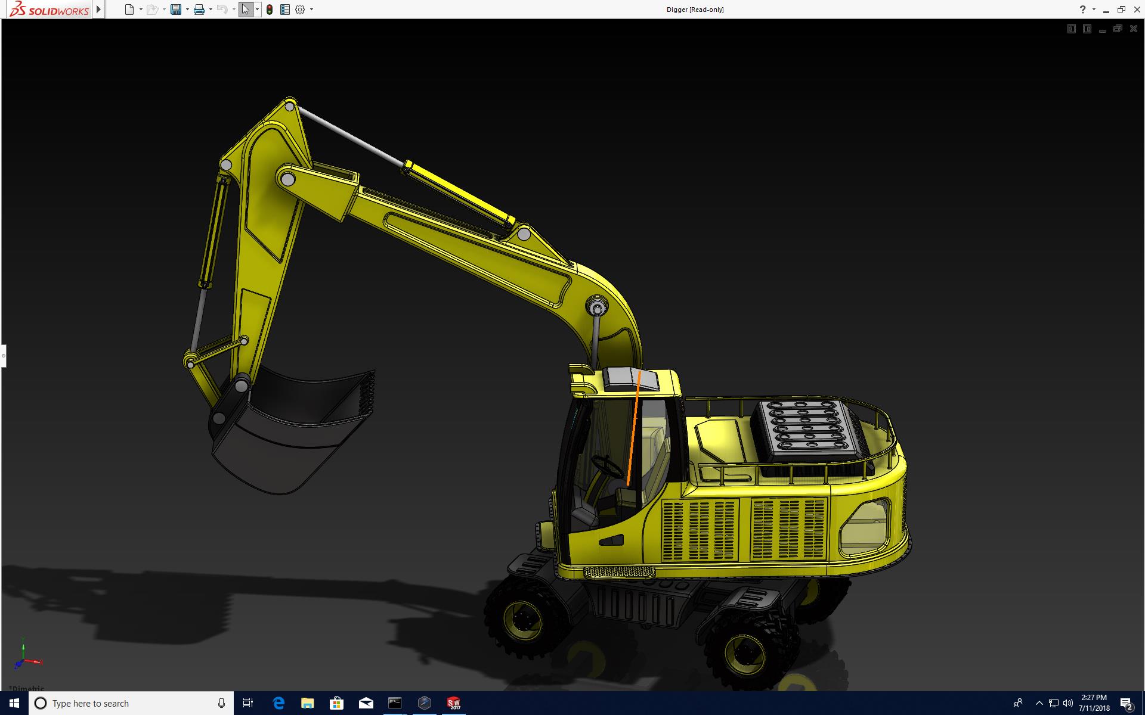Open the Select tool dropdown arrow
This screenshot has width=1145, height=715.
pos(257,10)
